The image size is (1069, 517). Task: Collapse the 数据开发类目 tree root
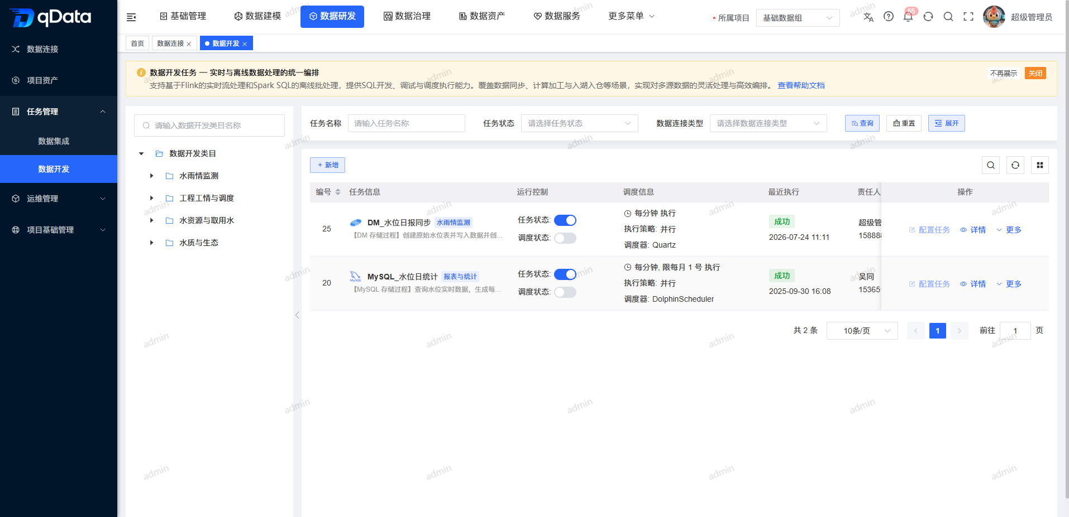141,153
